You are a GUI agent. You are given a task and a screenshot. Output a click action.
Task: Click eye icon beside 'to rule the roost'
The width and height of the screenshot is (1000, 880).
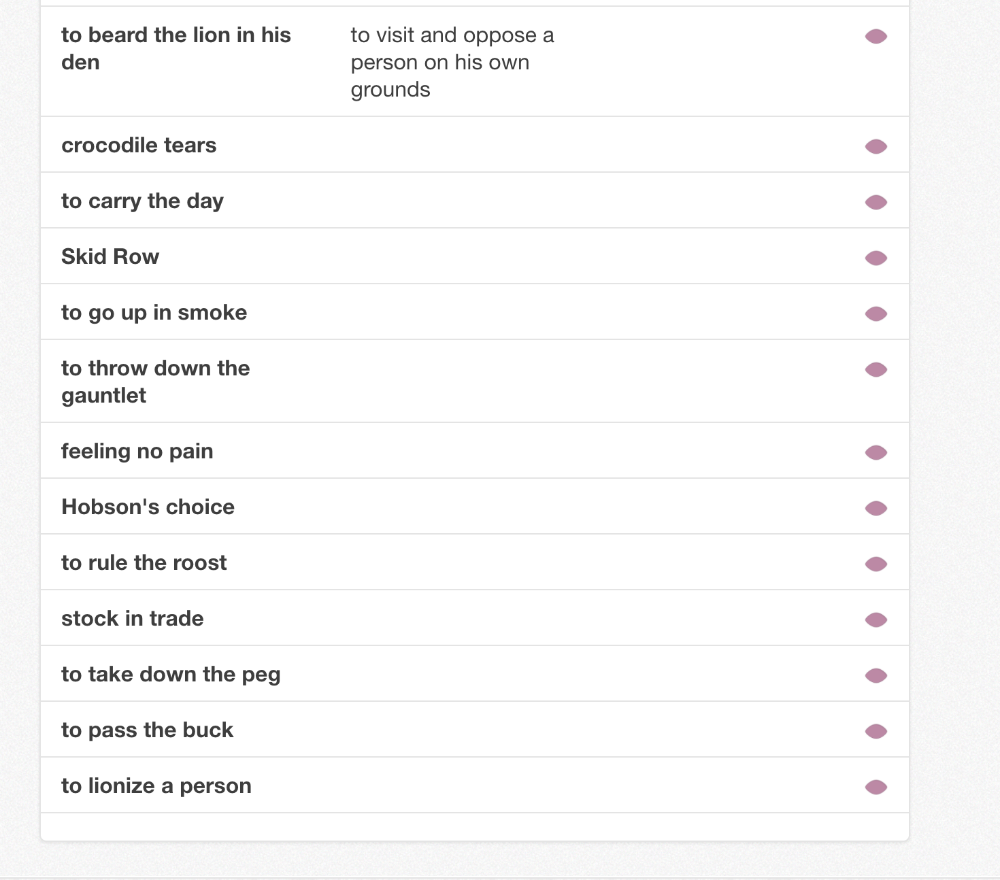click(x=876, y=564)
